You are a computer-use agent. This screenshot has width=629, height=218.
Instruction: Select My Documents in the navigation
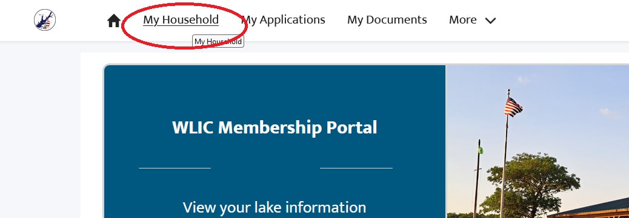tap(387, 19)
